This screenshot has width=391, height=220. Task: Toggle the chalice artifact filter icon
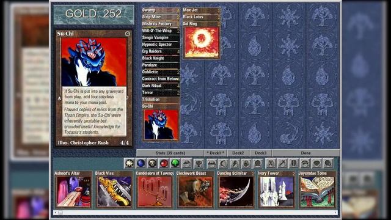point(199,164)
